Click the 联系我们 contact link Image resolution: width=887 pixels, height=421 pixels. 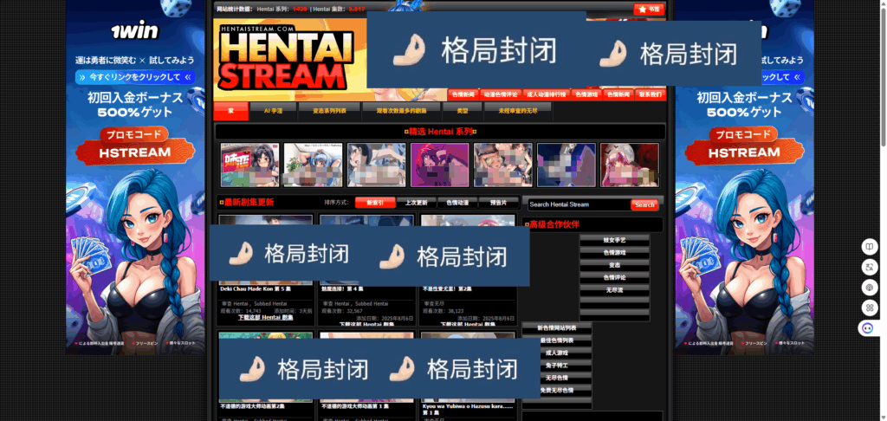(649, 94)
